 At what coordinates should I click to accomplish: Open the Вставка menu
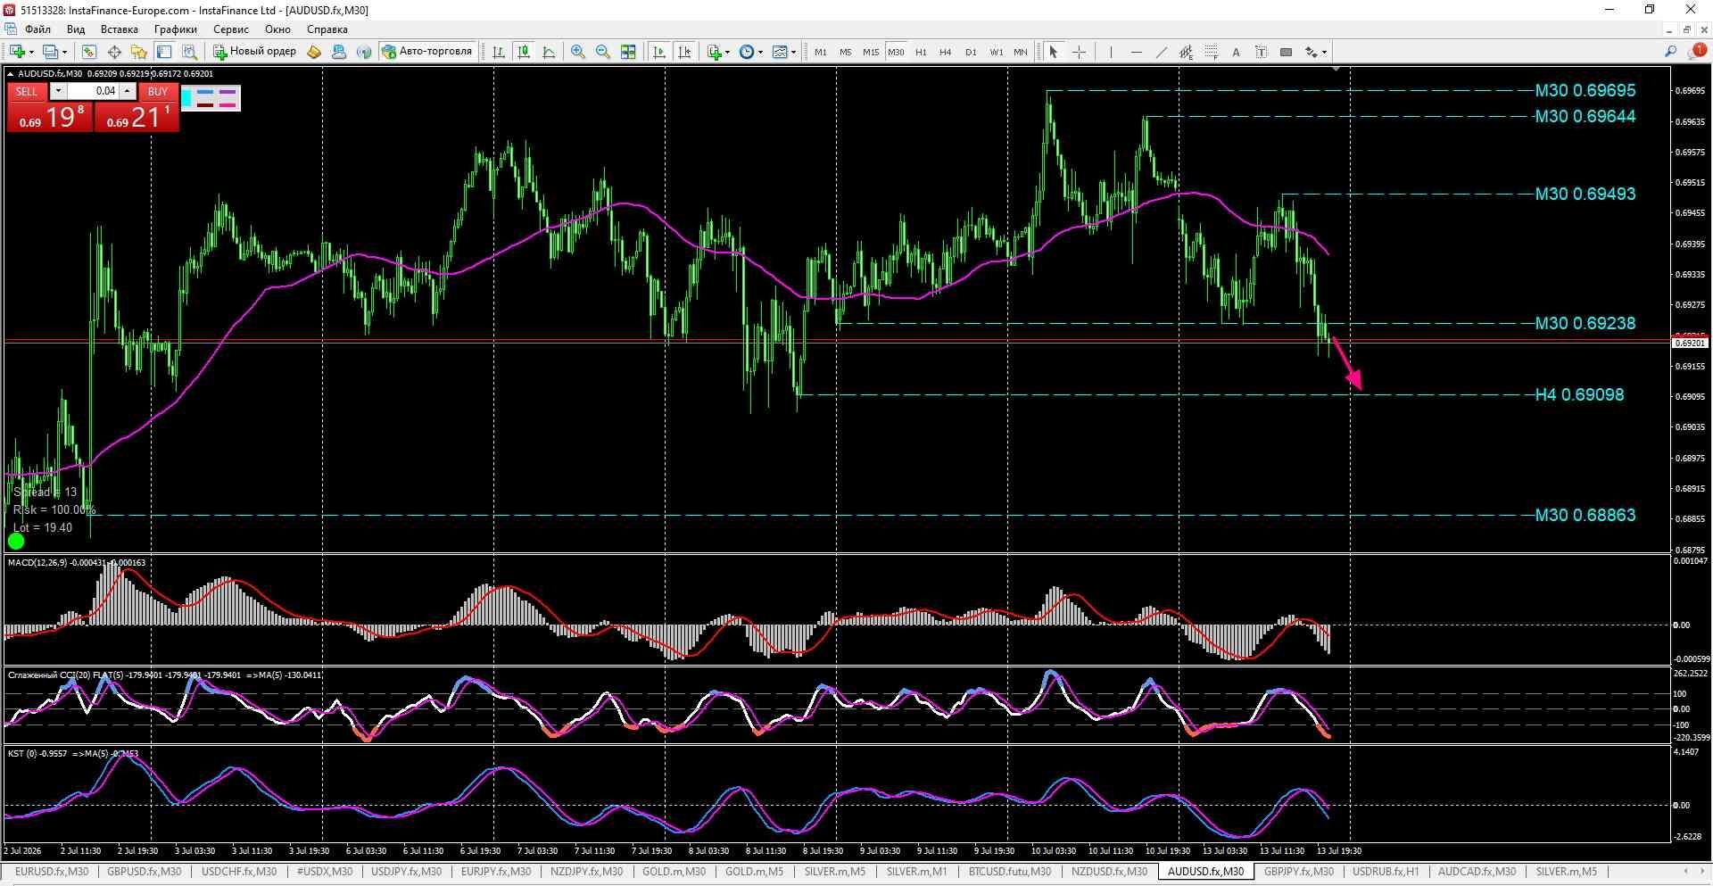120,29
